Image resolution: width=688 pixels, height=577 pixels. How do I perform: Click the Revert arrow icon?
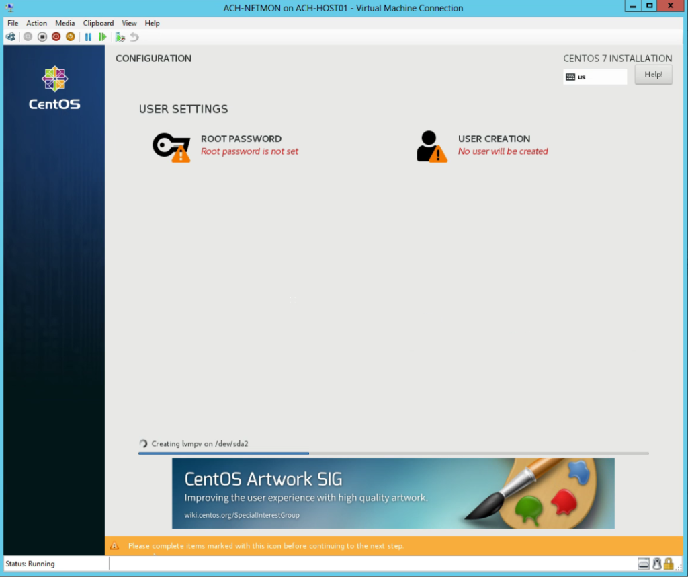tap(134, 37)
